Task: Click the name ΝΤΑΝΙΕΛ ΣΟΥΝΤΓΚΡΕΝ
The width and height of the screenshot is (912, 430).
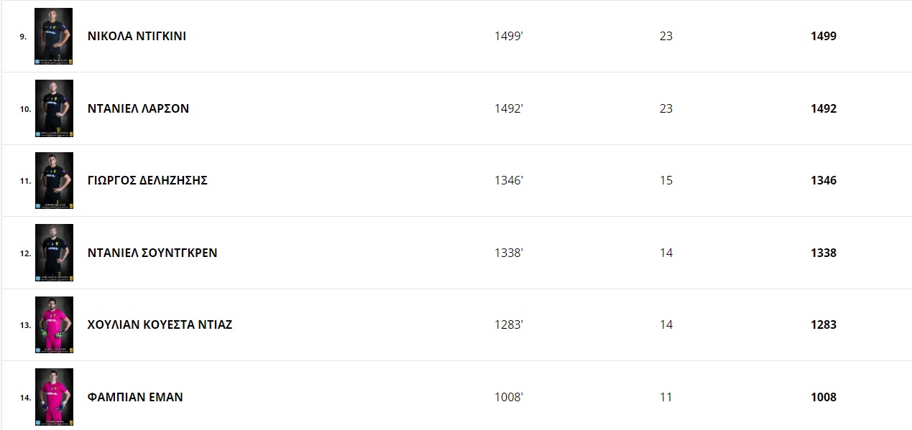Action: 152,253
